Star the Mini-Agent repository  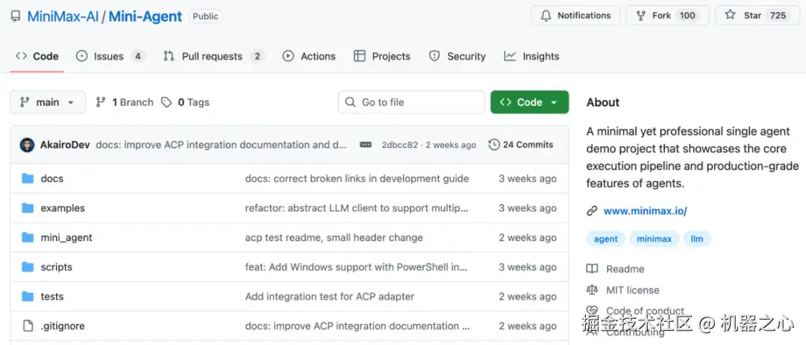point(757,15)
